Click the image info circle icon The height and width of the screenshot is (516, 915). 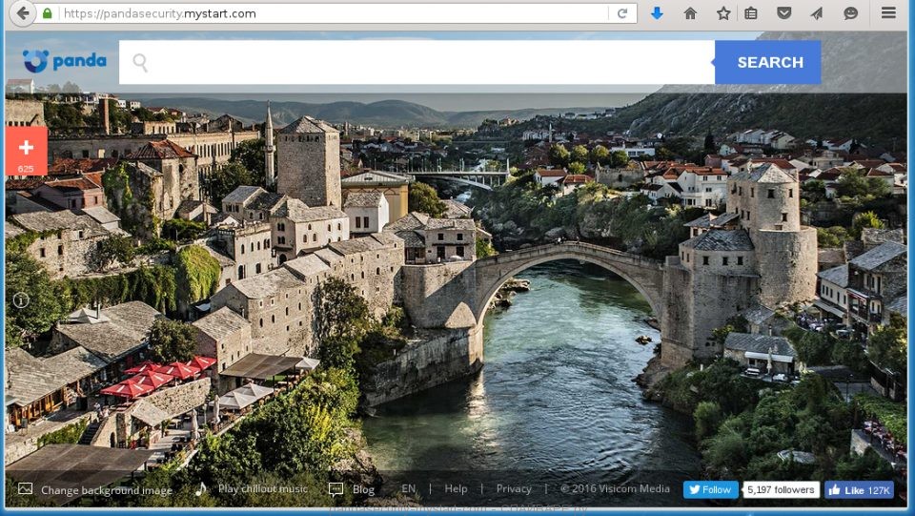tap(21, 300)
